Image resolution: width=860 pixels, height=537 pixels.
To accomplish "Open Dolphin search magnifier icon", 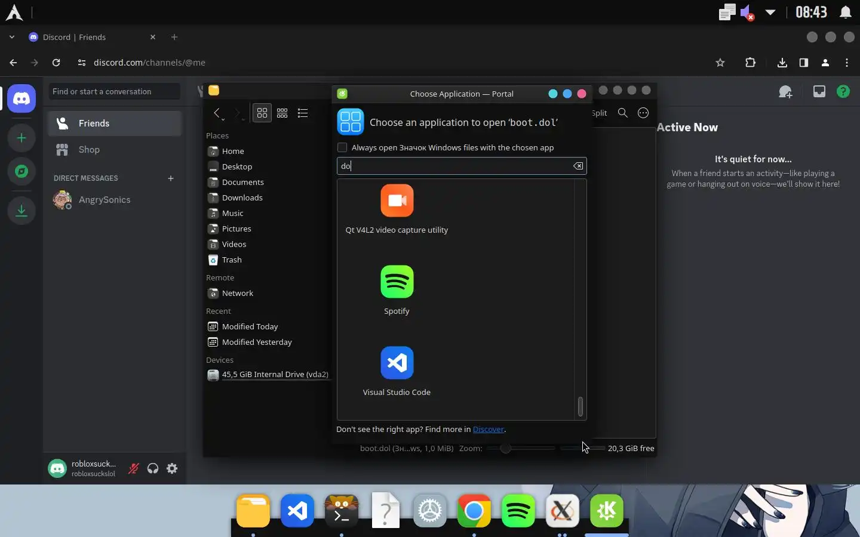I will [x=623, y=113].
